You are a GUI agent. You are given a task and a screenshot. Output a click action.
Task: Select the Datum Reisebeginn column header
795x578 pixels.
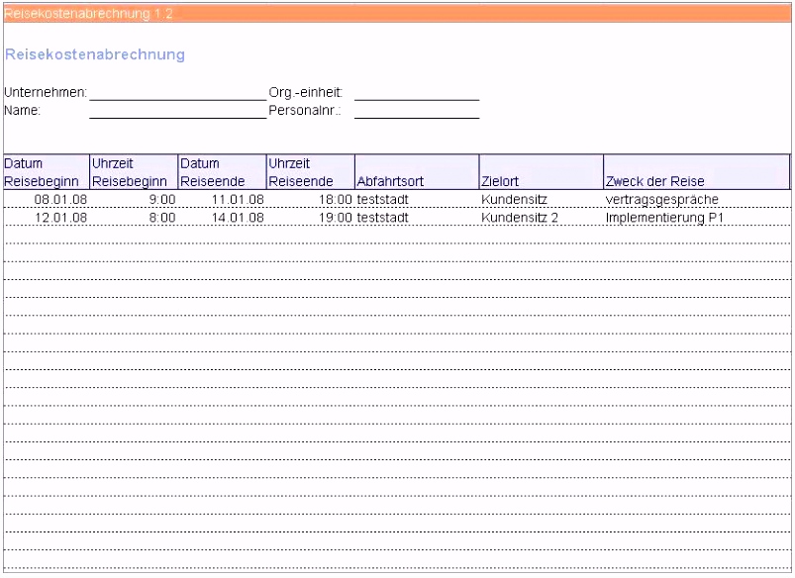[47, 172]
